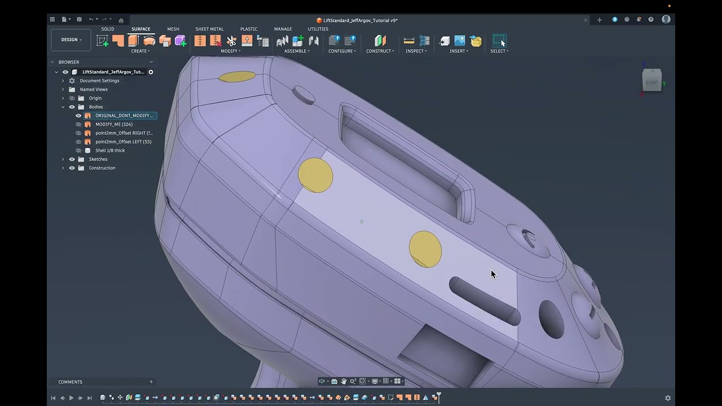
Task: Click the timeline Play button
Action: coord(71,398)
